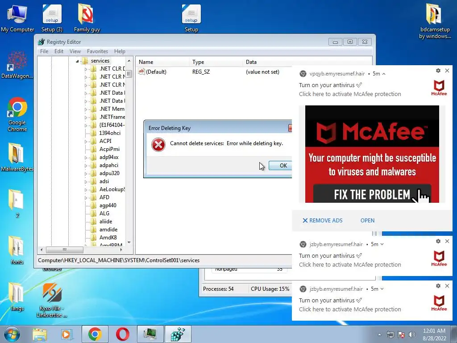Expand the ACPI registry key
Image resolution: width=457 pixels, height=343 pixels.
click(x=86, y=141)
